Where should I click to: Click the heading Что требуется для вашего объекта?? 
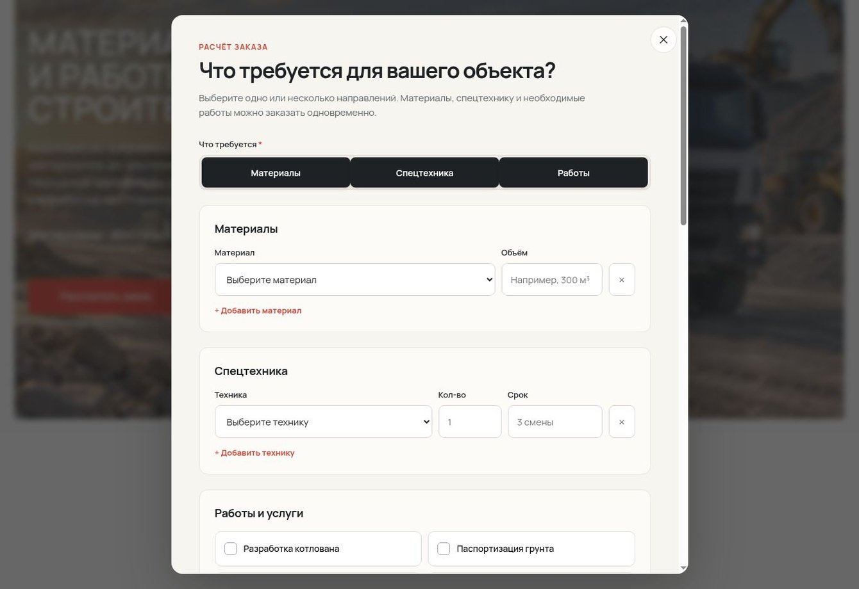tap(377, 70)
